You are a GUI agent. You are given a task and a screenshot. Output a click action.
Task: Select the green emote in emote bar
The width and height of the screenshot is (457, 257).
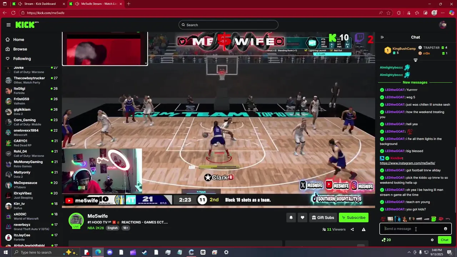click(x=433, y=219)
